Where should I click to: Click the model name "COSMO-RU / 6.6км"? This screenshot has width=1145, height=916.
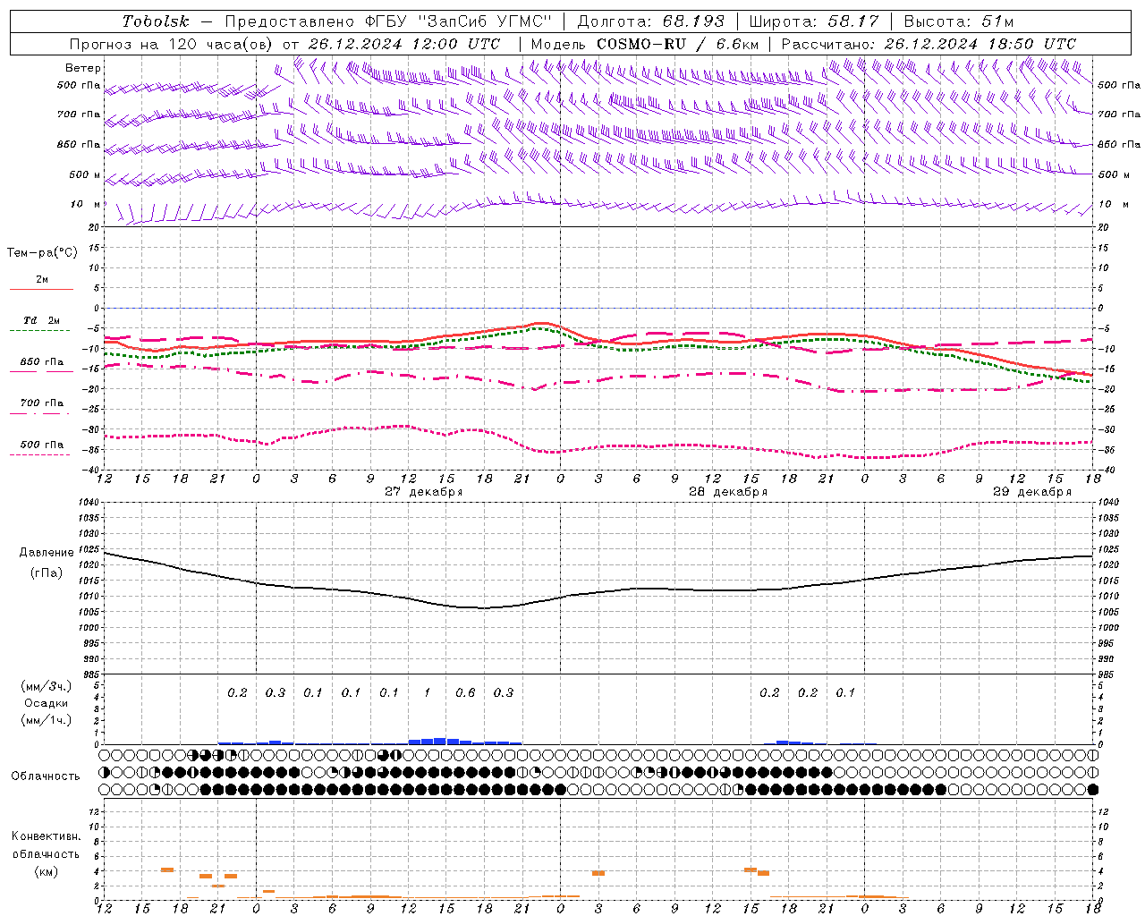point(678,44)
